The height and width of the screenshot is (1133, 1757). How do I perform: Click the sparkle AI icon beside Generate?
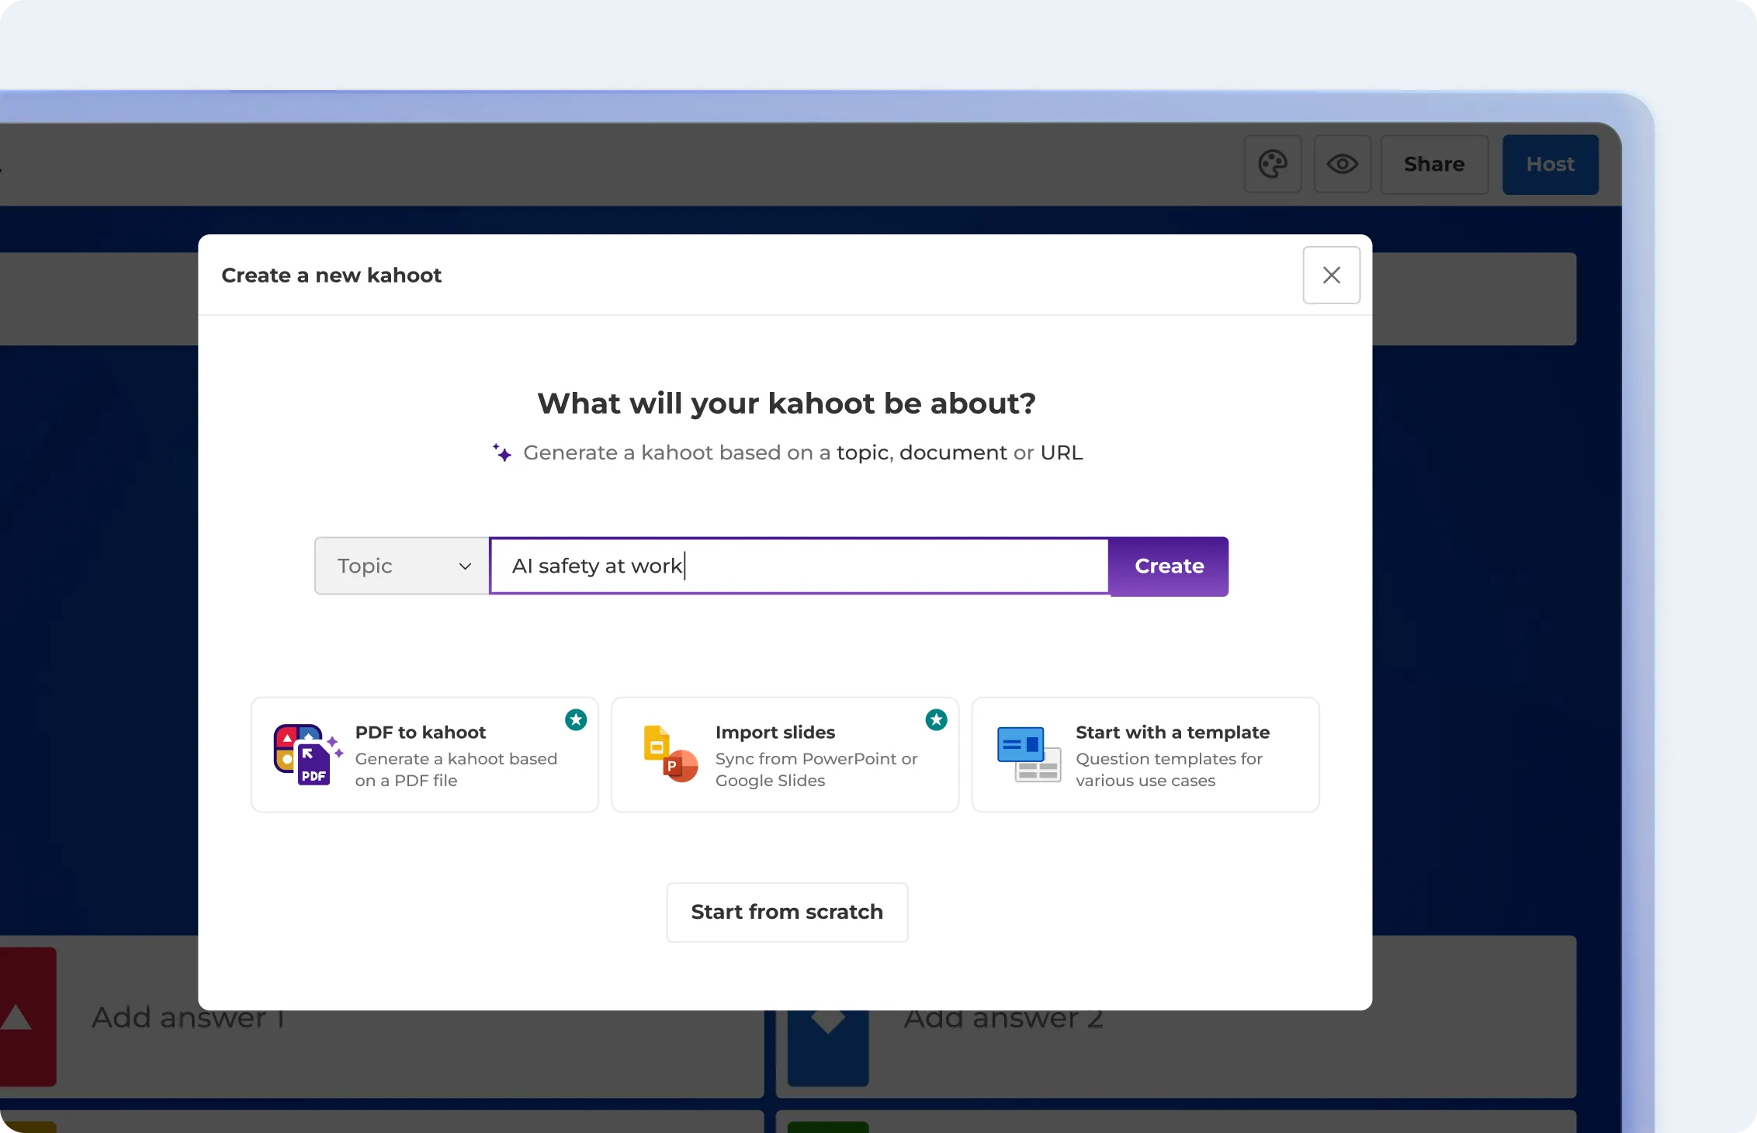pyautogui.click(x=502, y=452)
